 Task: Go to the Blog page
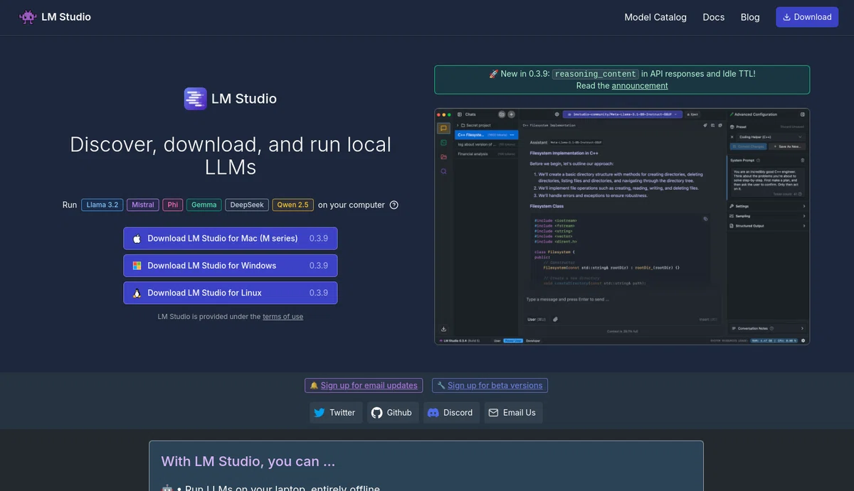[x=750, y=17]
